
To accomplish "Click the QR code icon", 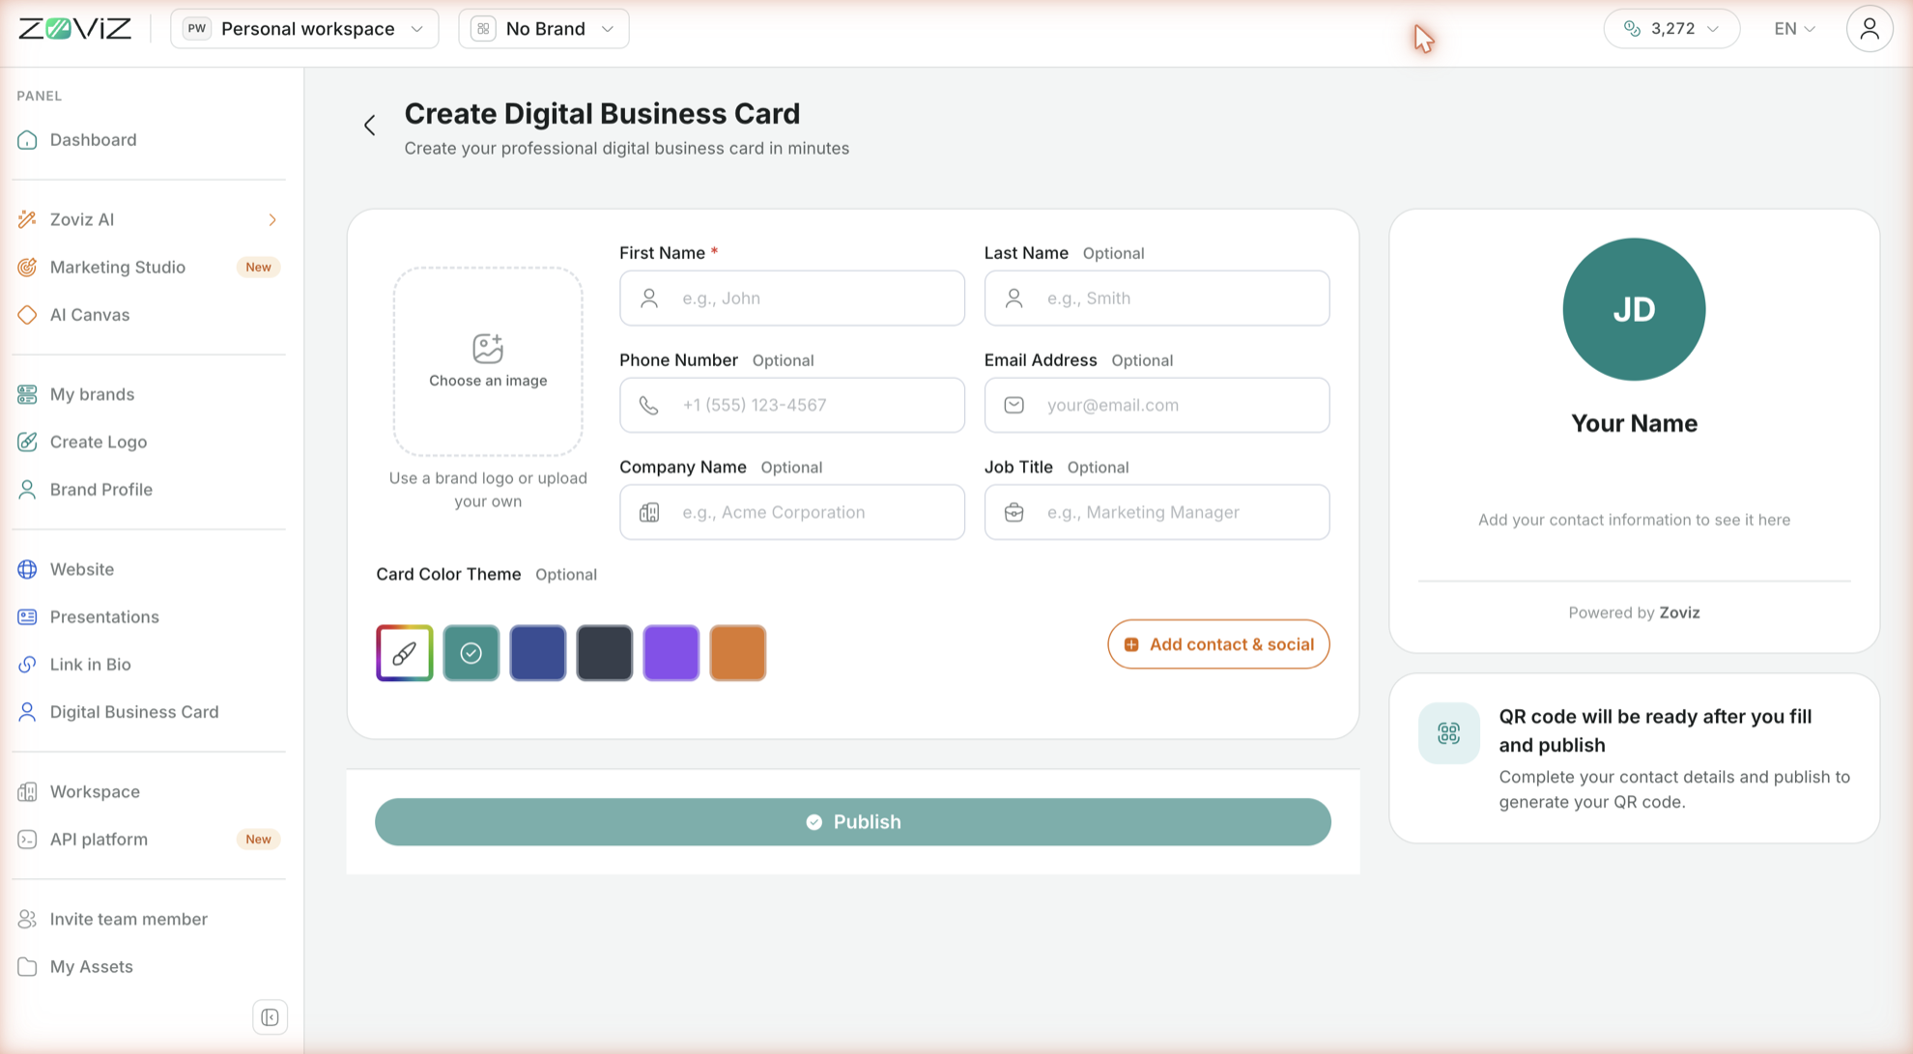I will tap(1448, 733).
